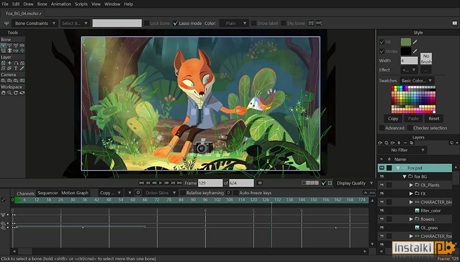The height and width of the screenshot is (262, 460).
Task: Toggle audio mute speaker icon near frame counter
Action: coord(260,183)
